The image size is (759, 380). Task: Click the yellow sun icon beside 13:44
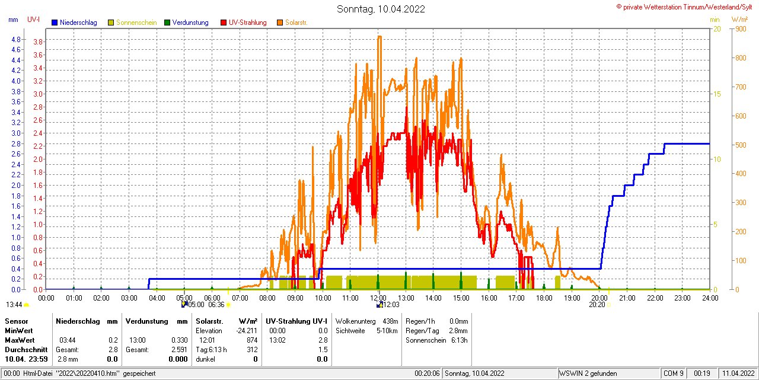26,305
